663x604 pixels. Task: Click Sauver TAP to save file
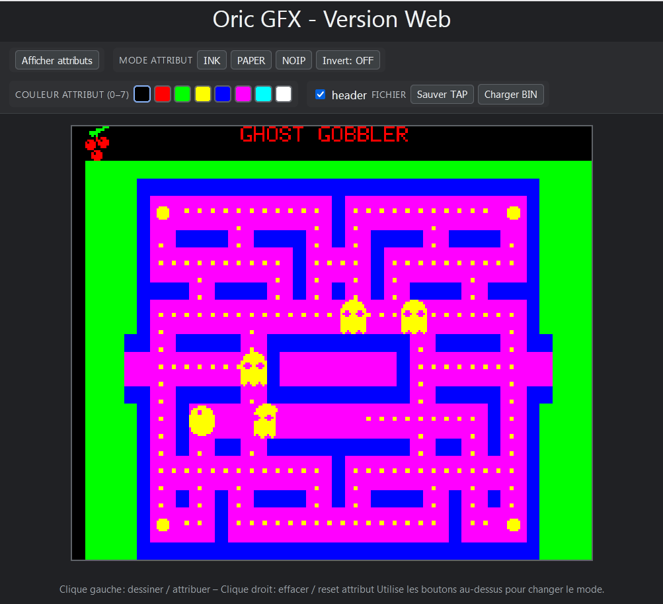coord(442,94)
